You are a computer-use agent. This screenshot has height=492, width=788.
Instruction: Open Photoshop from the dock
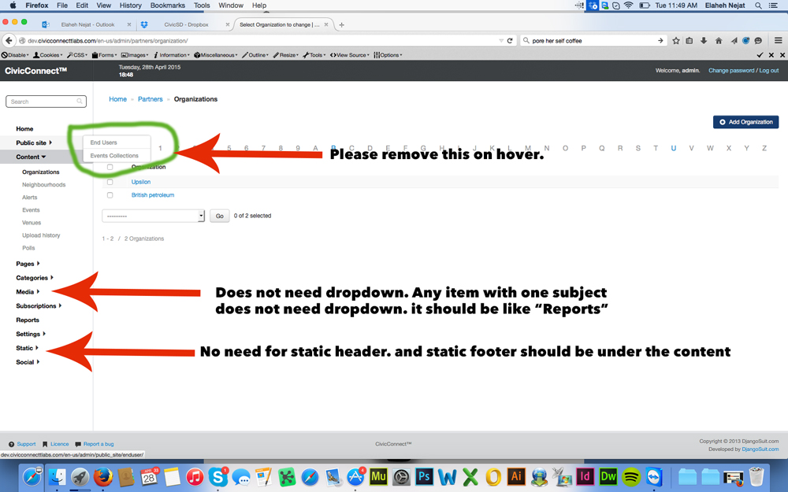424,476
